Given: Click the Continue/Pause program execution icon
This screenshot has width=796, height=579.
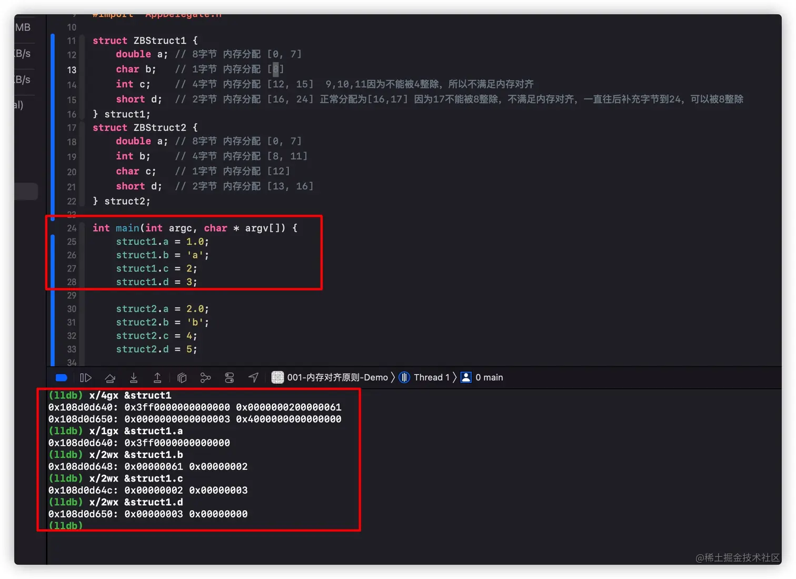Looking at the screenshot, I should pyautogui.click(x=85, y=377).
